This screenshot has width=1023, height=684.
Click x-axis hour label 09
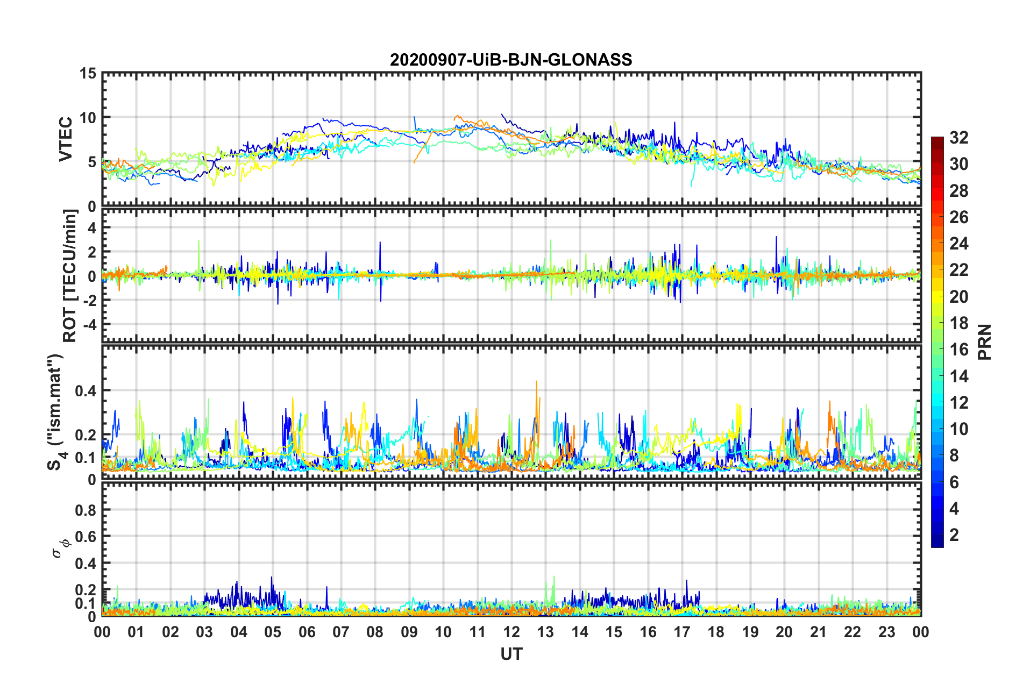(x=409, y=632)
